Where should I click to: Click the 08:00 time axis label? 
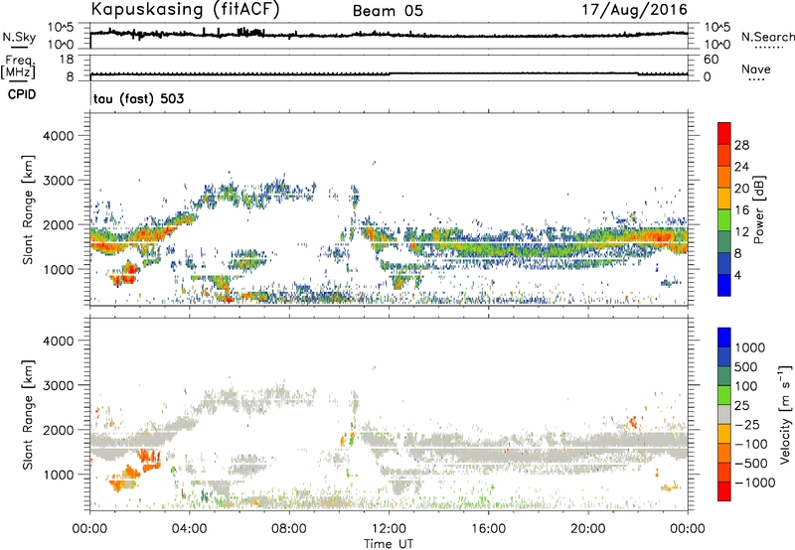pyautogui.click(x=289, y=529)
